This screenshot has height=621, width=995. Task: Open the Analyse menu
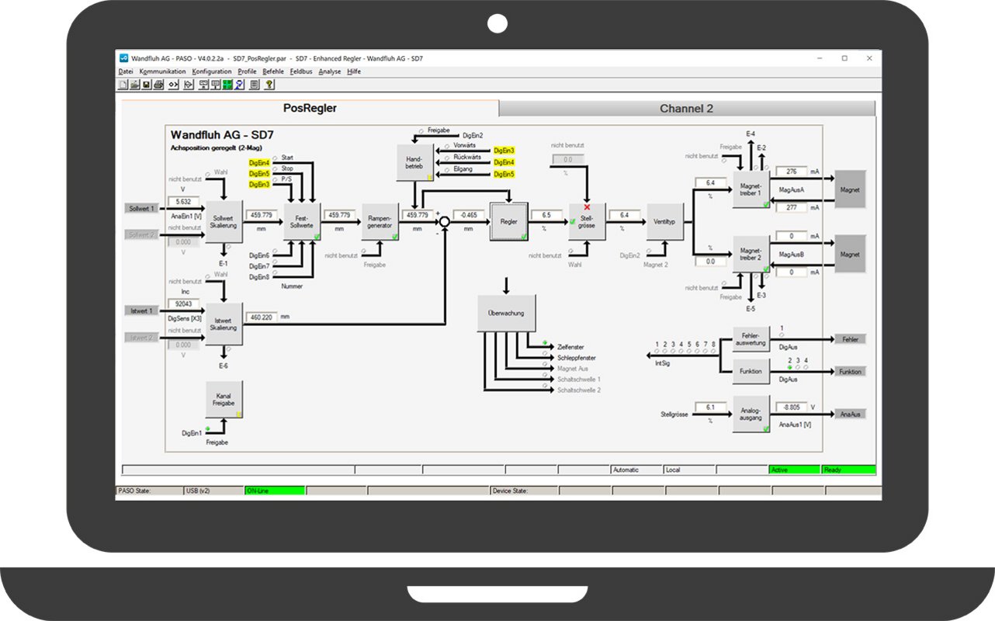coord(330,71)
